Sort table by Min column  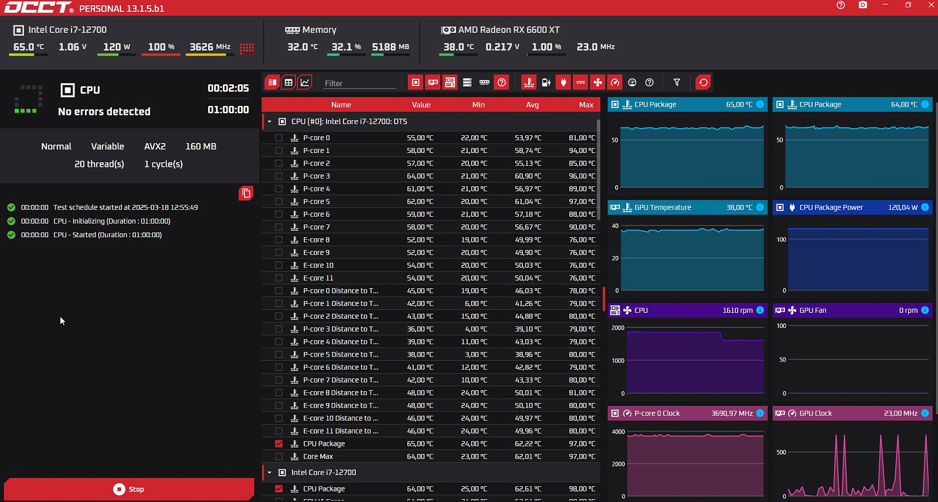click(478, 105)
